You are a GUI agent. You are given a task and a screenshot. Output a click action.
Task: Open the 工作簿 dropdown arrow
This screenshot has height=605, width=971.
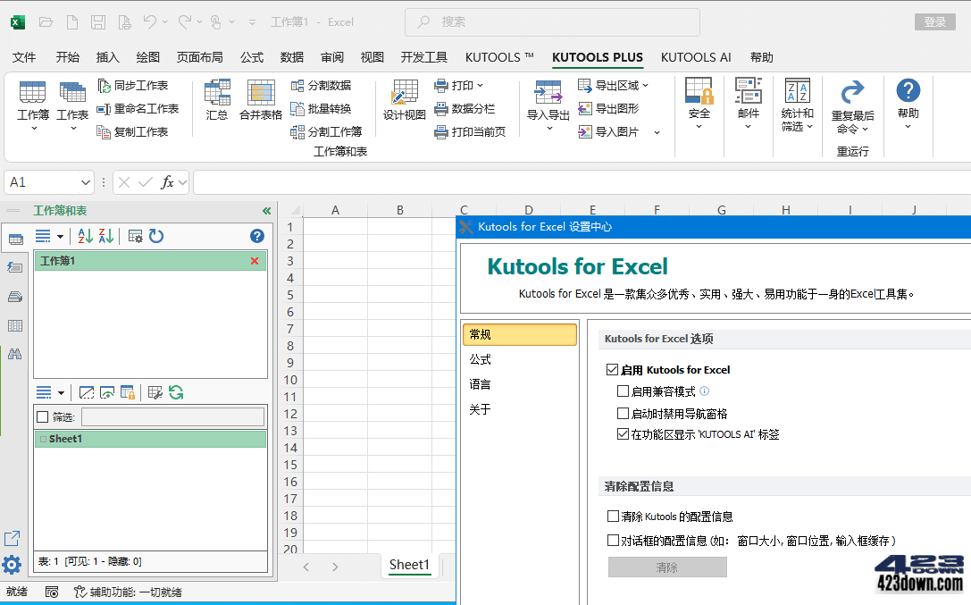coord(32,126)
